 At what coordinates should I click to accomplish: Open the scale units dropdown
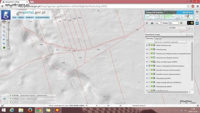tap(159, 23)
